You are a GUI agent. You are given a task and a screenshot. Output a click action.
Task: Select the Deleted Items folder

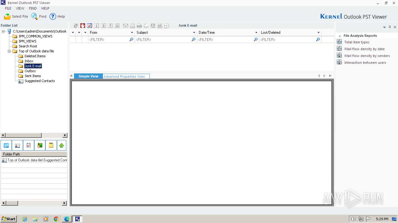35,56
